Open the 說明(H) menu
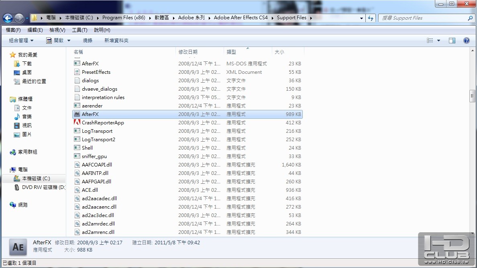The width and height of the screenshot is (477, 268). (102, 30)
